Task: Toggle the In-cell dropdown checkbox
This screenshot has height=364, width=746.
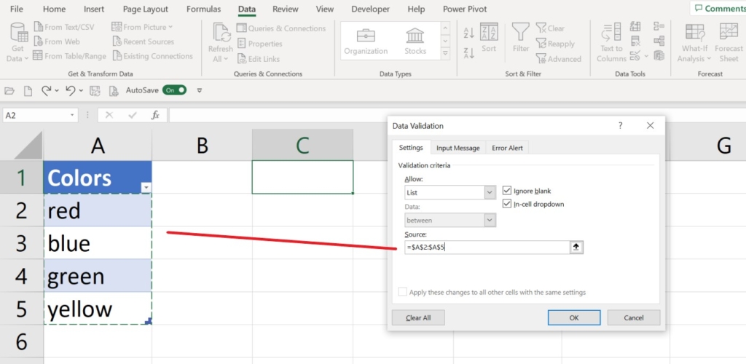Action: (x=507, y=204)
